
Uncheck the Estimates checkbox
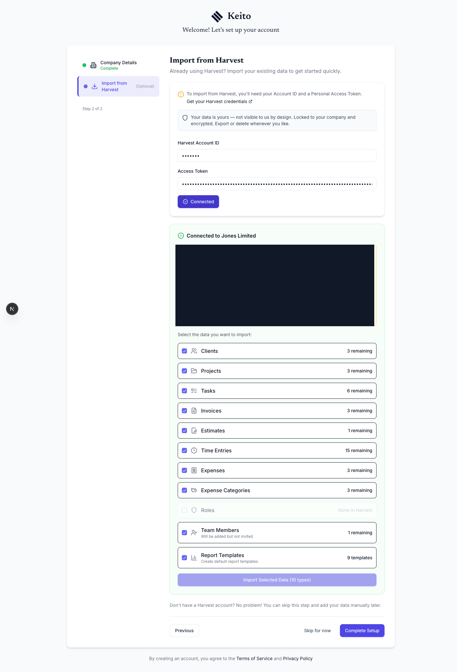[184, 431]
